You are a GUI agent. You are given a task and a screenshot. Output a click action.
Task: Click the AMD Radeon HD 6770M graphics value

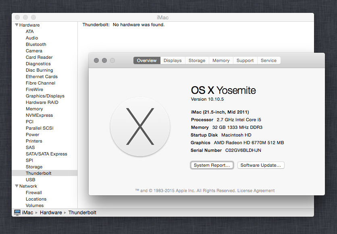coord(249,143)
